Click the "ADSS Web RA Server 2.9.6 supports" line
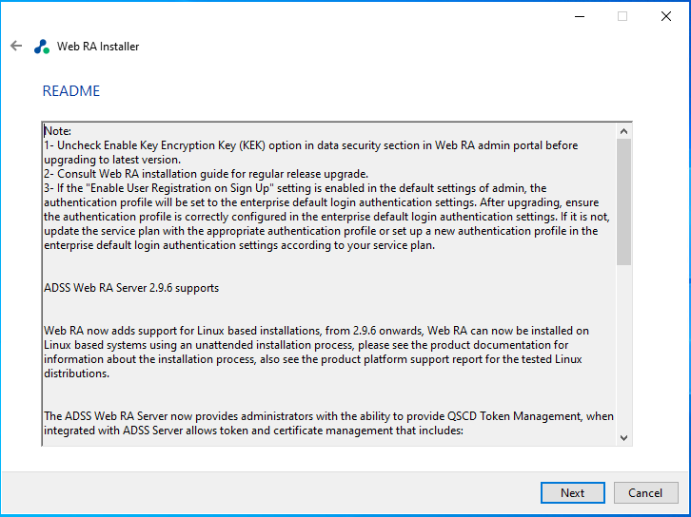Screen dimensions: 691x517 (x=131, y=288)
